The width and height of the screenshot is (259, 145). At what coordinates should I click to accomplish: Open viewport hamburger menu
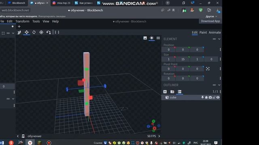pos(158,38)
